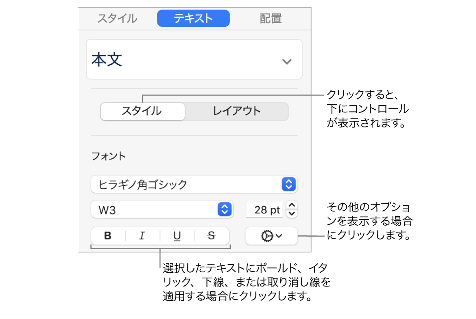Open the ヒラギノ角ゴシック font dropdown
This screenshot has height=319, width=476.
click(x=288, y=184)
